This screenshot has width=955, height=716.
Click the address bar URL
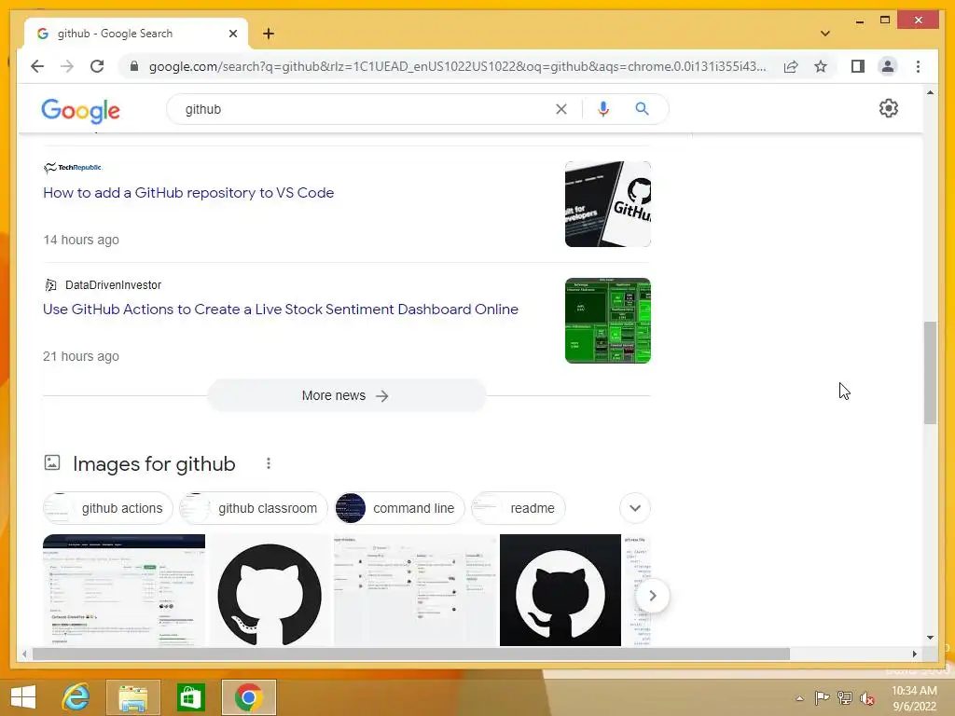(457, 66)
